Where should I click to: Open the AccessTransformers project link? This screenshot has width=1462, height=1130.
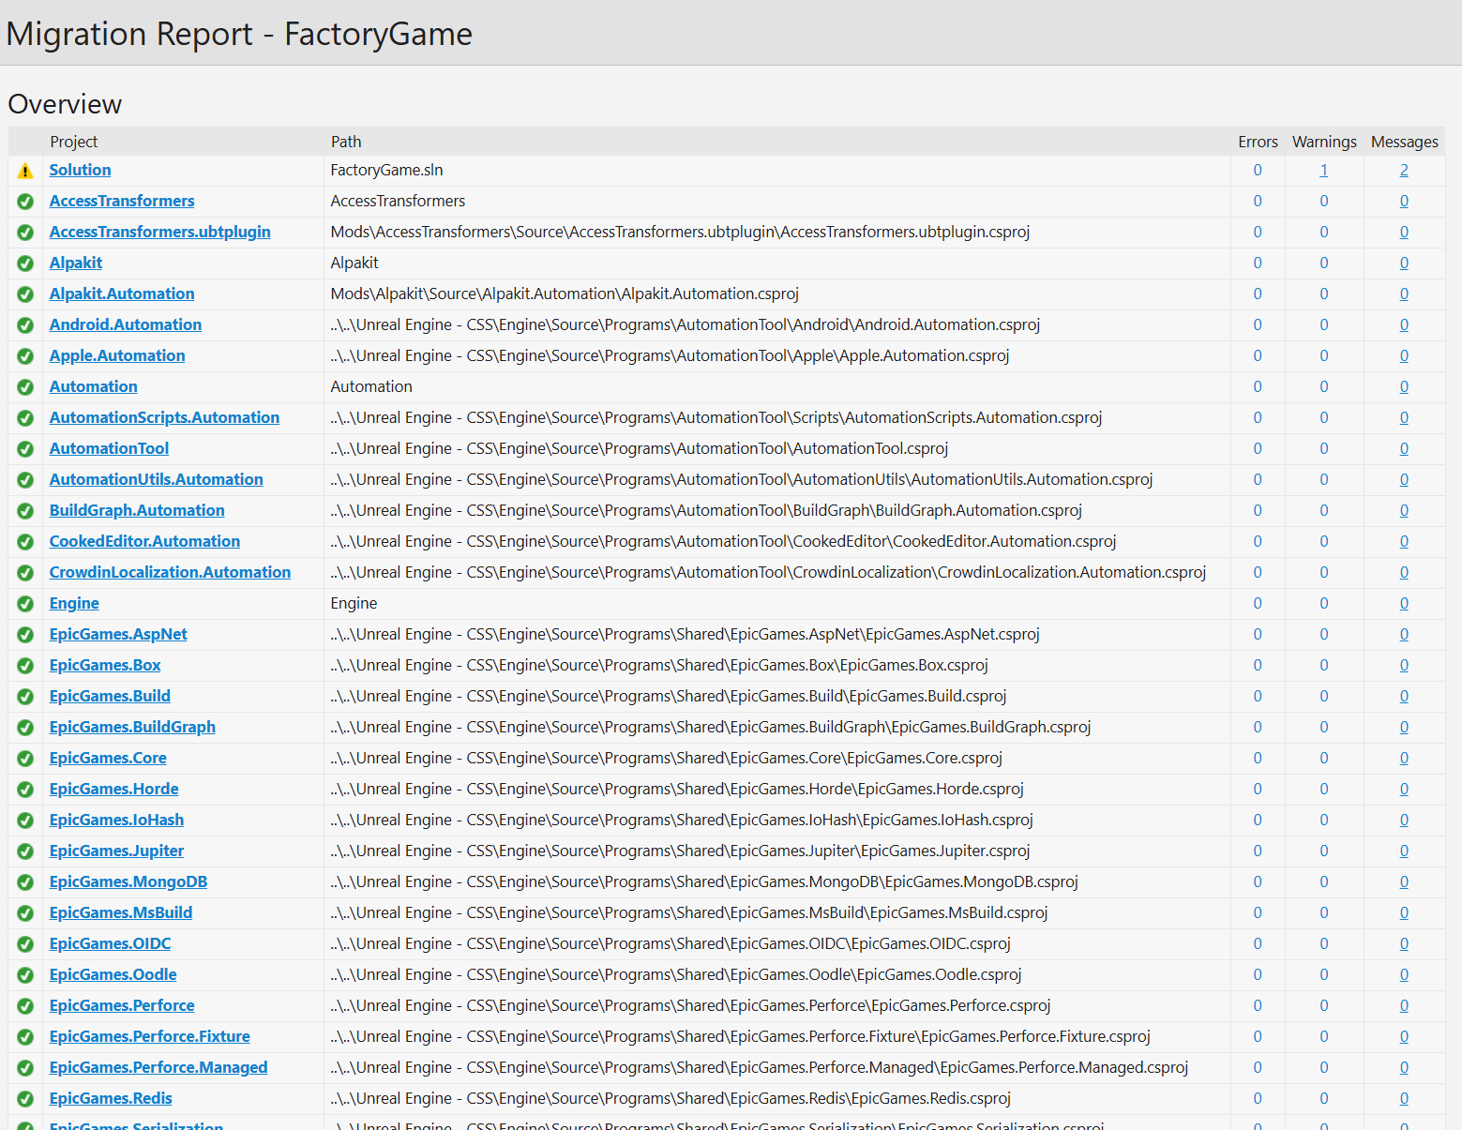click(122, 201)
